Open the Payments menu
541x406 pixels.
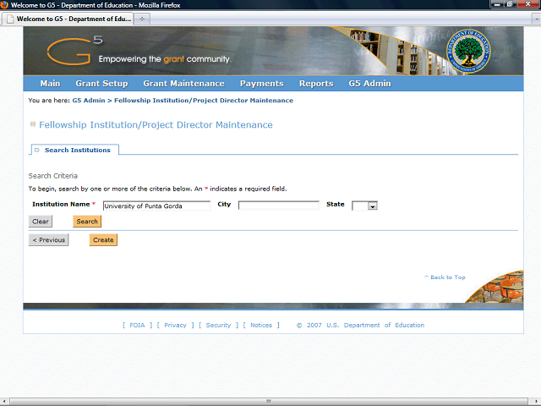tap(262, 84)
